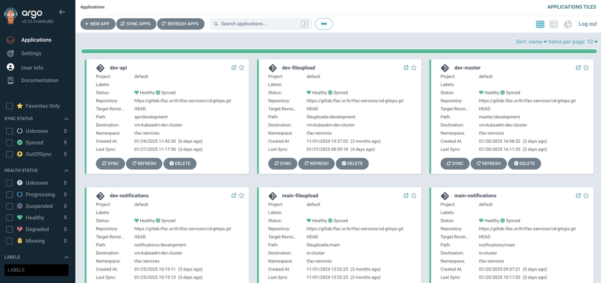The image size is (601, 283).
Task: Open external link icon on dev-api card
Action: tap(234, 68)
